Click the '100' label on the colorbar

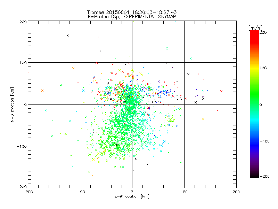[263, 68]
